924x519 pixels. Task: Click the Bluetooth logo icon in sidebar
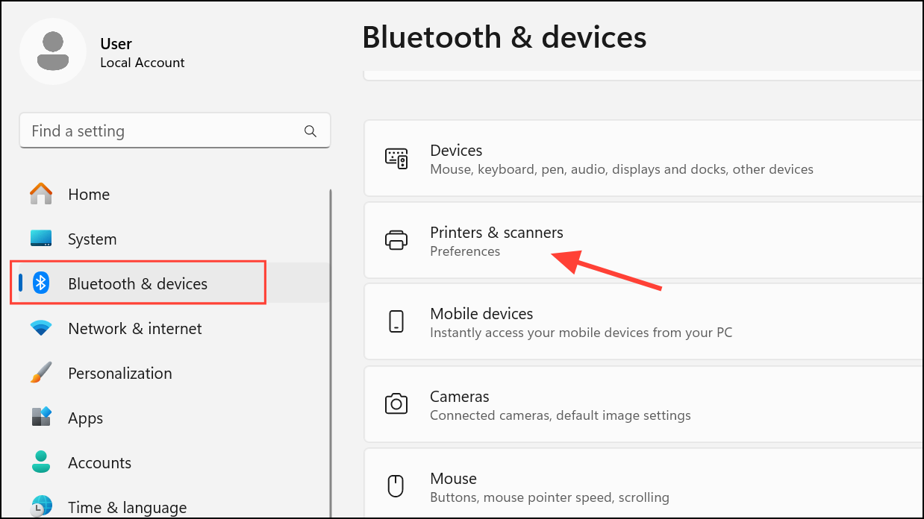(41, 283)
